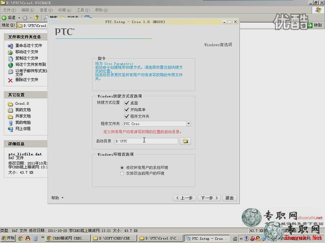Click the show desktop quick launch icon
The image size is (325, 243).
coord(36,239)
